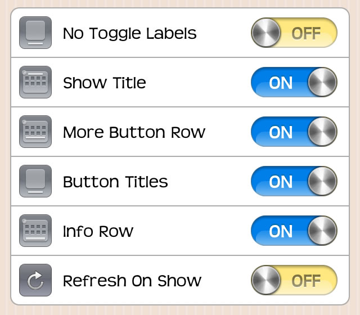The width and height of the screenshot is (360, 315).
Task: Tap the "Info Row" label text
Action: (x=98, y=231)
